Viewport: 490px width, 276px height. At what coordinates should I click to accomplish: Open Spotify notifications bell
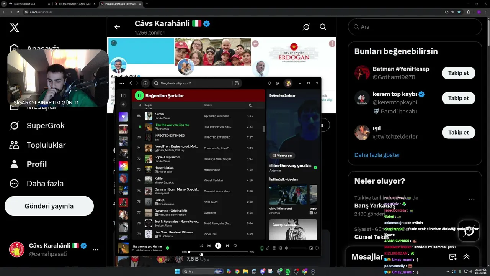point(269,83)
